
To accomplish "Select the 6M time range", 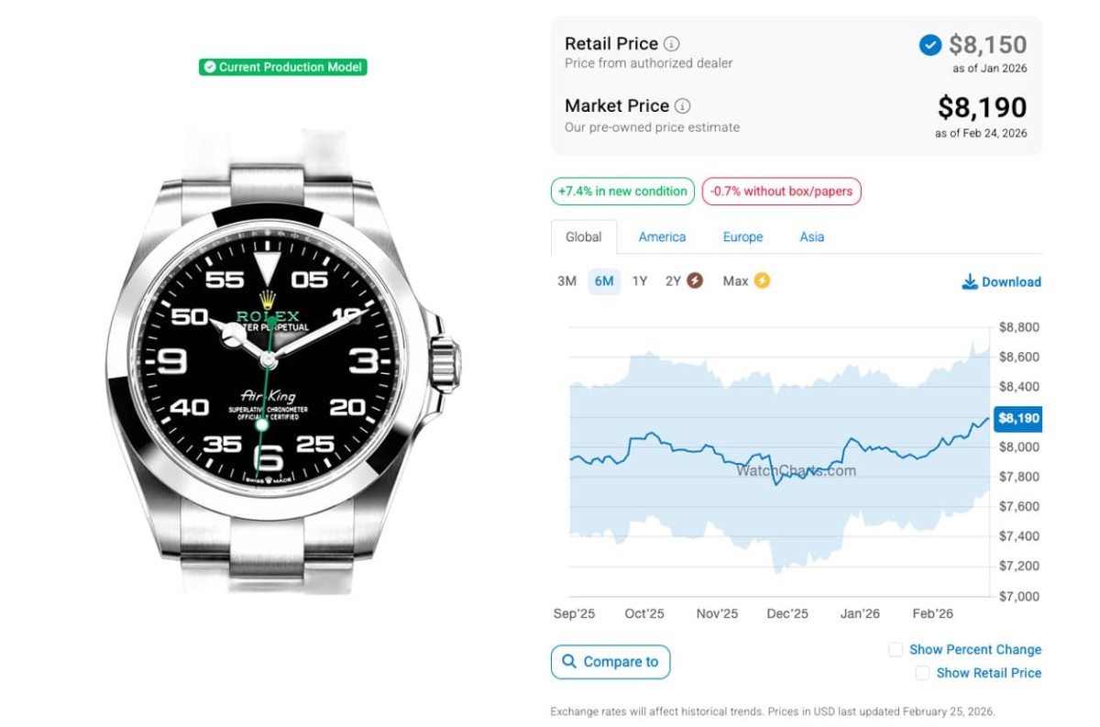I will point(603,281).
